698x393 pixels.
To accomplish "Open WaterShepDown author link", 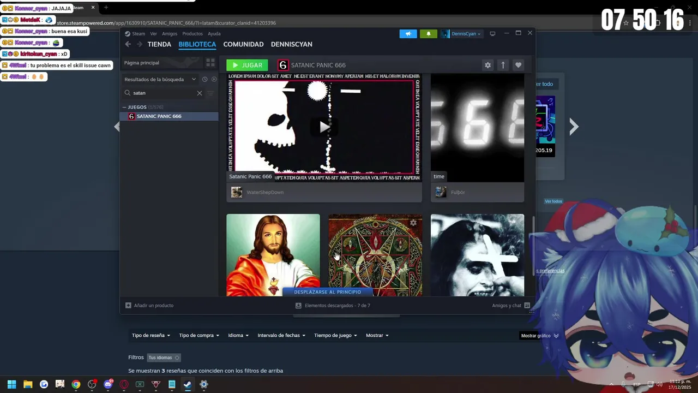I will (265, 192).
